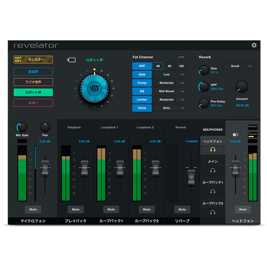Mute the ループバック2 channel
The image size is (267, 267).
click(147, 209)
